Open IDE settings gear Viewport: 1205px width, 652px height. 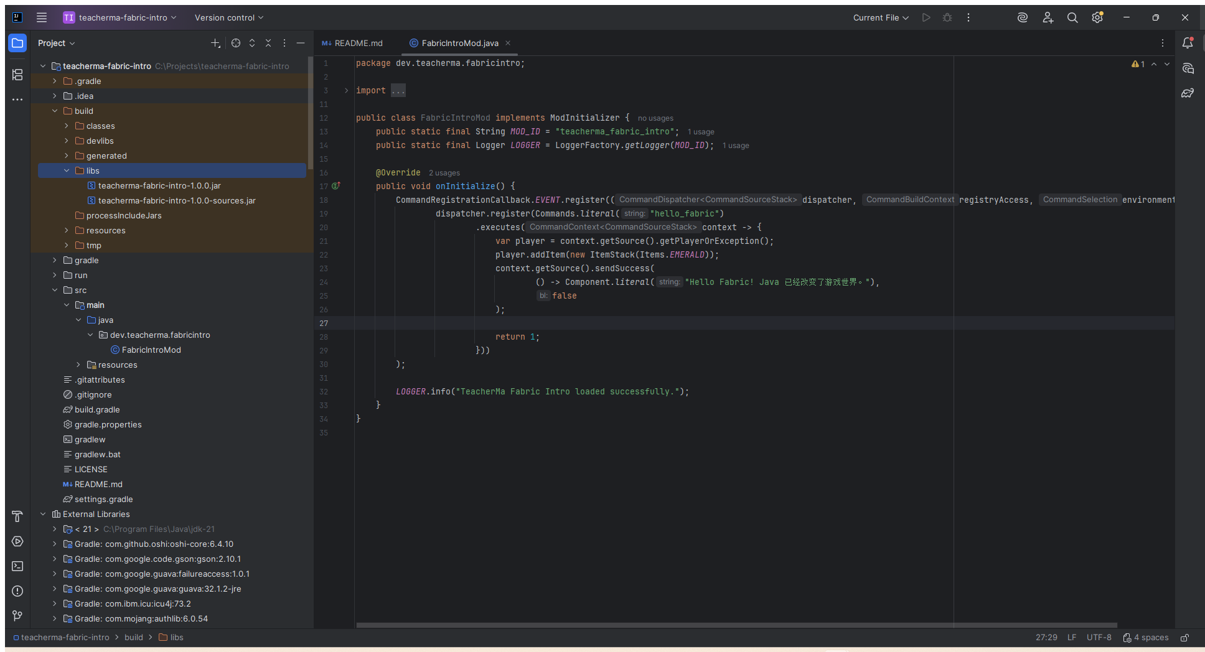coord(1097,17)
